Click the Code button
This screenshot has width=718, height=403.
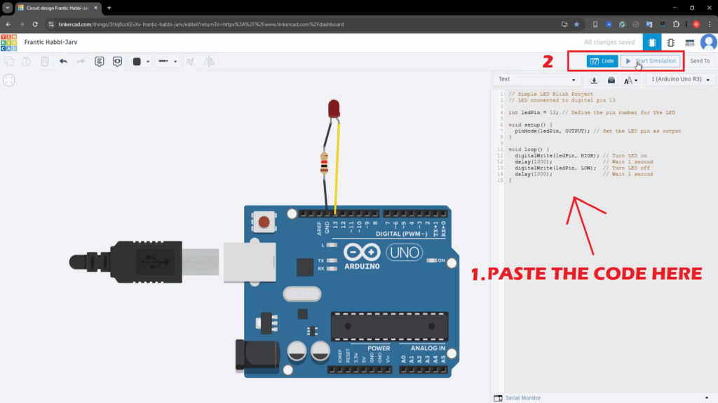[602, 61]
